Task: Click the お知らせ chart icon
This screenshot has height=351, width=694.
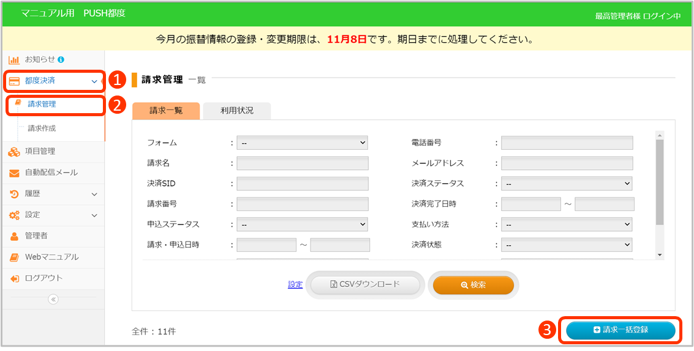Action: pyautogui.click(x=14, y=60)
